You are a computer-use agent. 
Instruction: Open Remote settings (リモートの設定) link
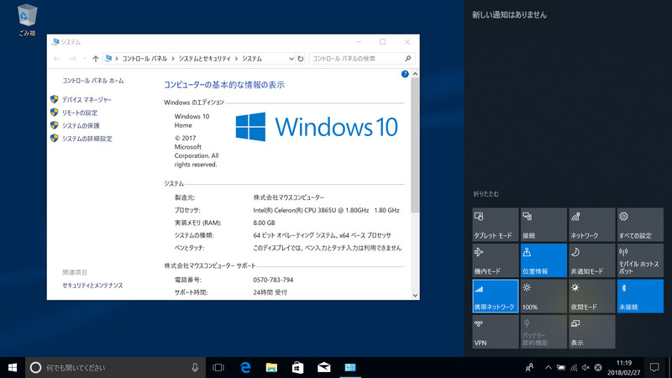point(79,113)
